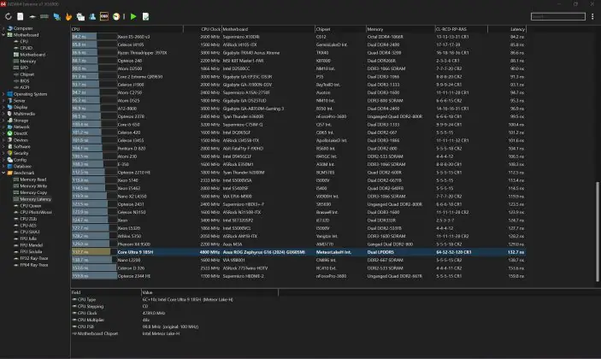
Task: Open the results checklist toolbar icon
Action: point(145,16)
